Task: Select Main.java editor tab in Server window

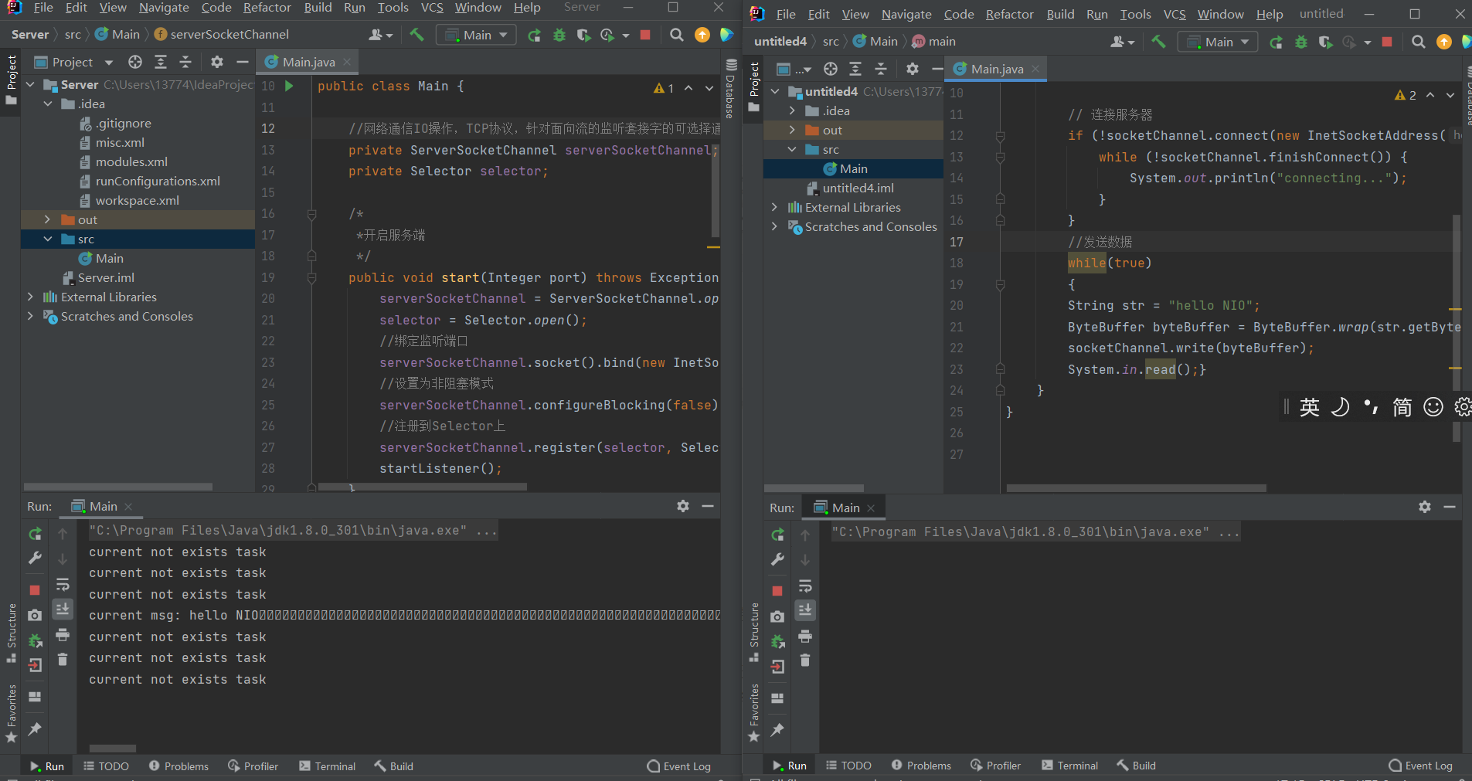Action: (308, 62)
